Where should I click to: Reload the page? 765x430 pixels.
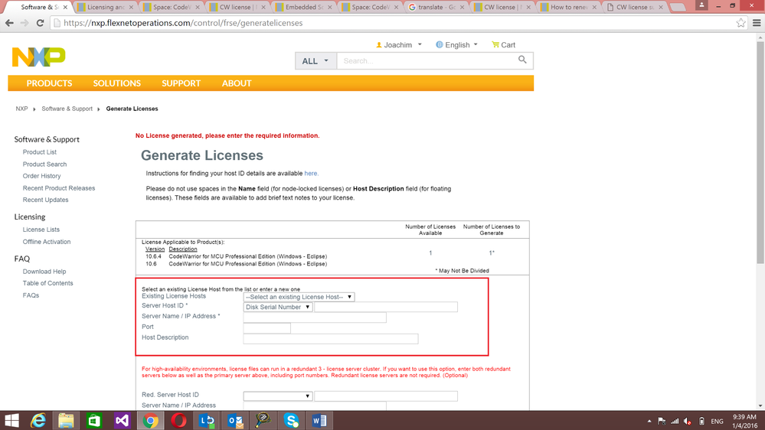point(40,23)
